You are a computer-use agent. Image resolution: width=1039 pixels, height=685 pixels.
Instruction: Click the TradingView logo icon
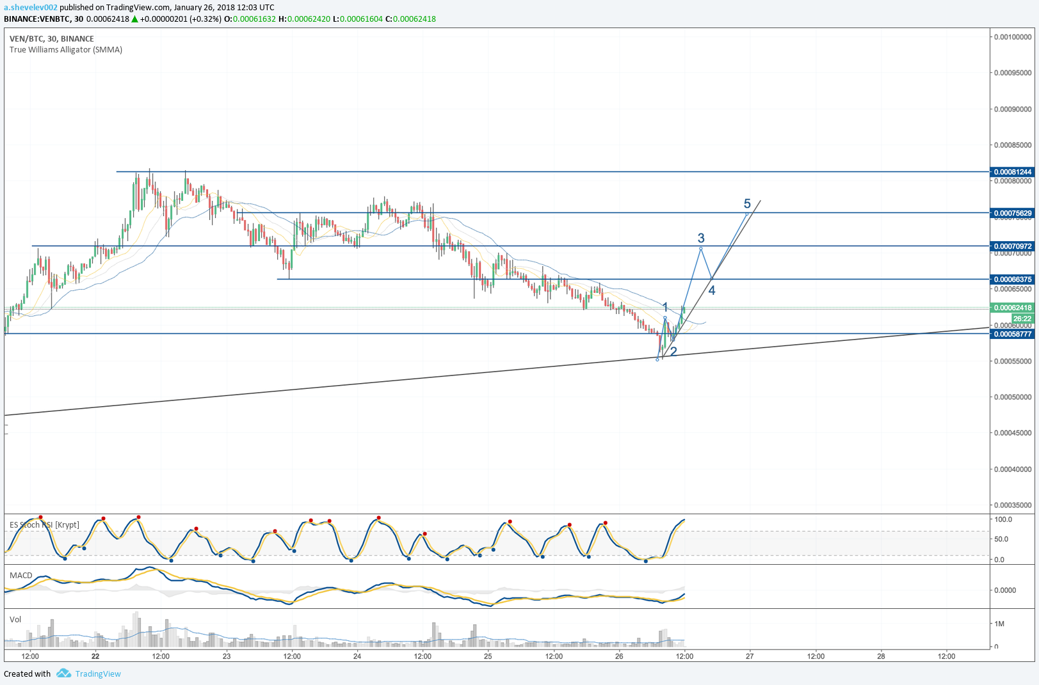point(63,673)
